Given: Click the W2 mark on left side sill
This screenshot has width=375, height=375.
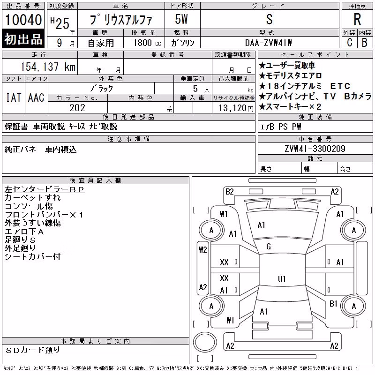Looking at the screenshot, I should (203, 250).
